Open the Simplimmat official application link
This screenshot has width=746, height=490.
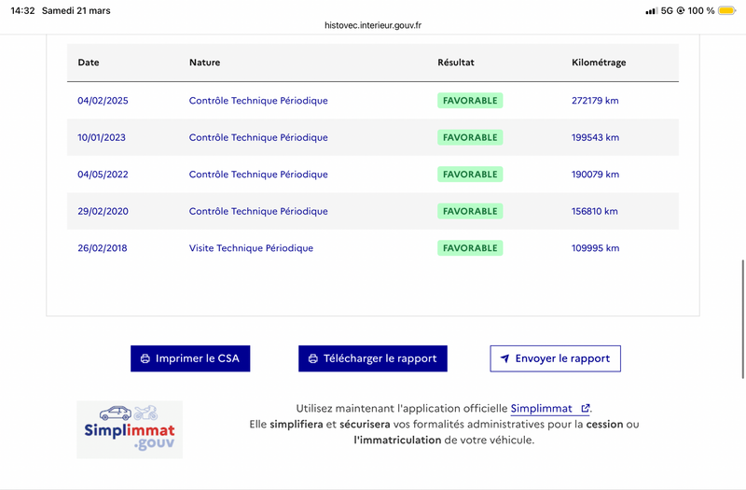point(542,409)
